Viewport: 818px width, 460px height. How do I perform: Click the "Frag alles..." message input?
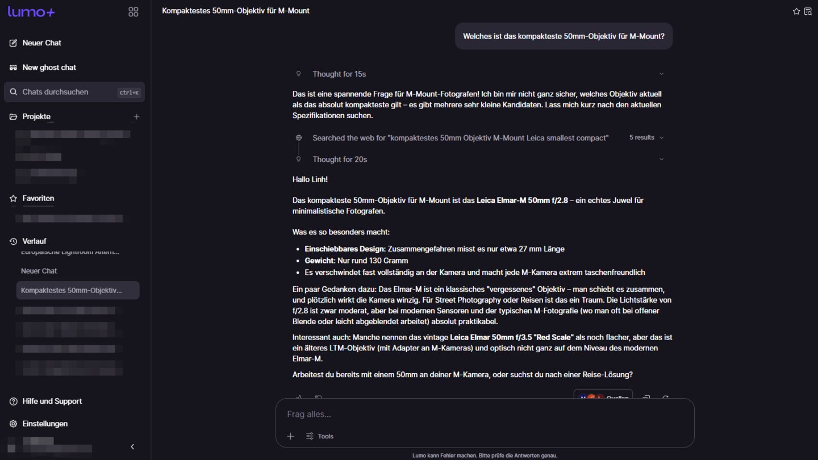tap(485, 414)
